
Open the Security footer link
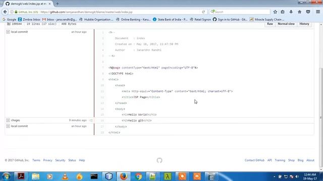click(x=60, y=160)
